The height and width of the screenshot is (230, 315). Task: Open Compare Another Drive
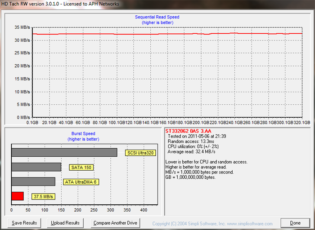coord(115,223)
